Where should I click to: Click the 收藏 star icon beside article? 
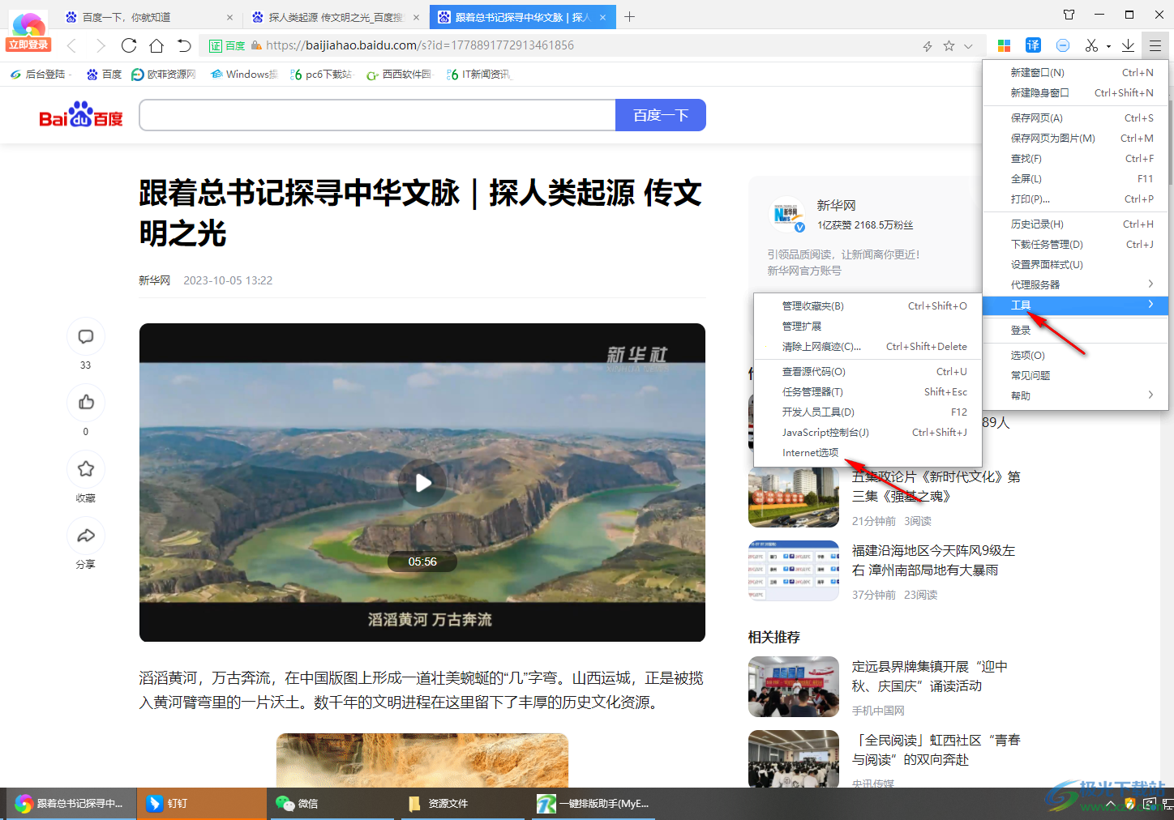click(x=86, y=469)
